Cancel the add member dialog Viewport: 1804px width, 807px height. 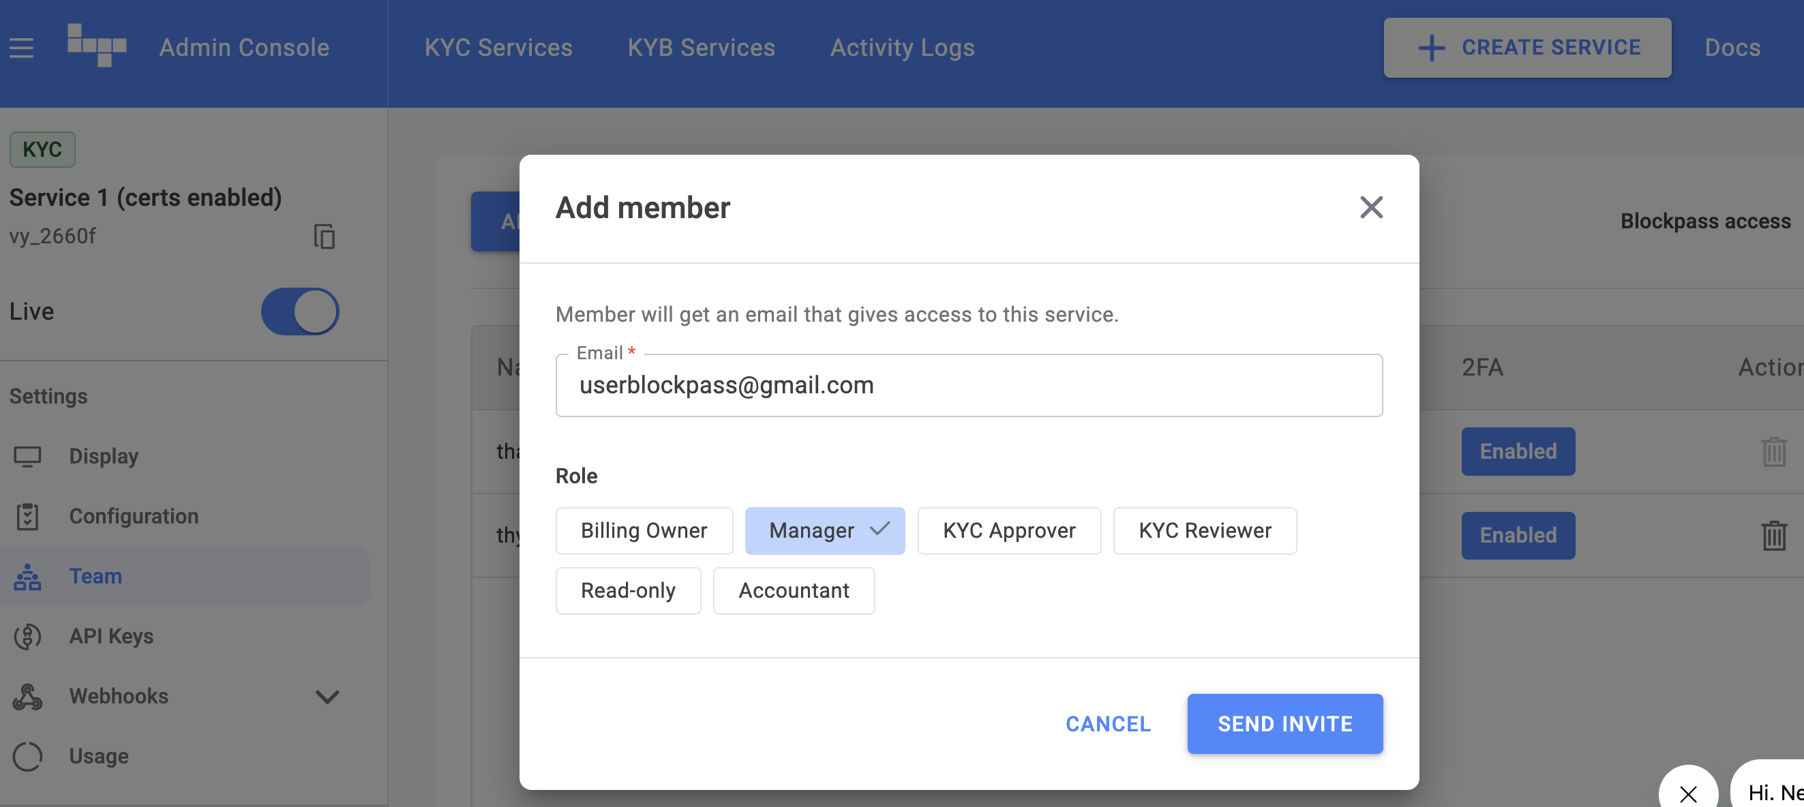coord(1108,724)
